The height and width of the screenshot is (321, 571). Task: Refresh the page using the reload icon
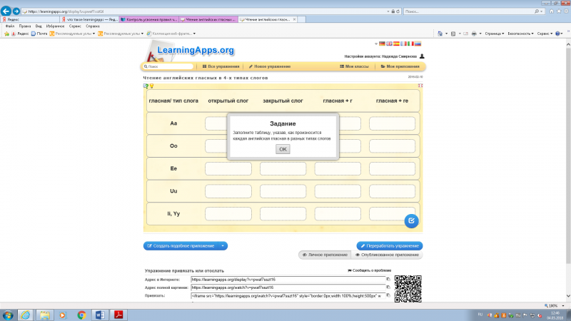[398, 11]
